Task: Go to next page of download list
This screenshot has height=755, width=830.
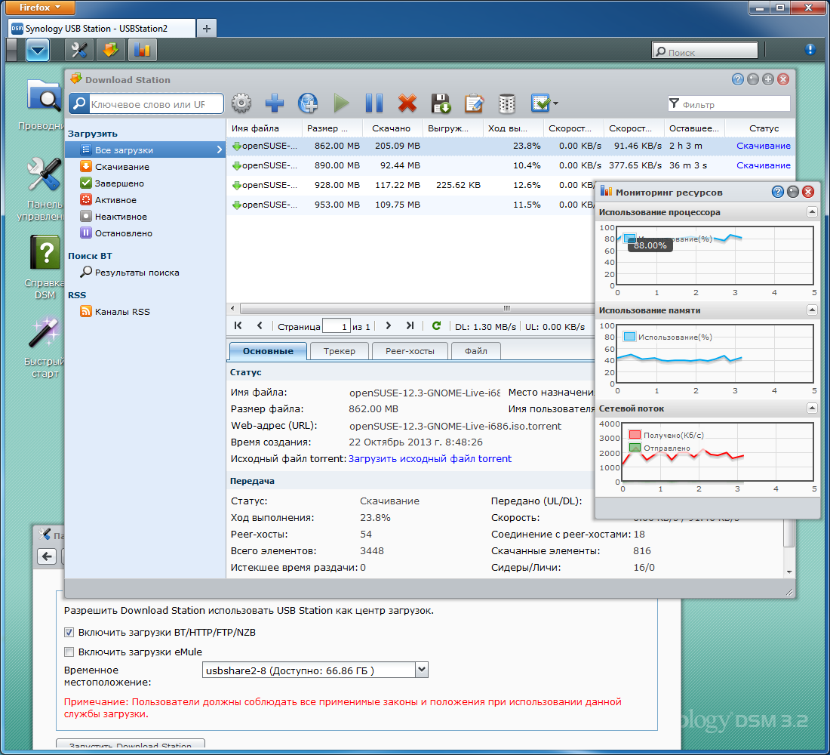Action: 388,326
